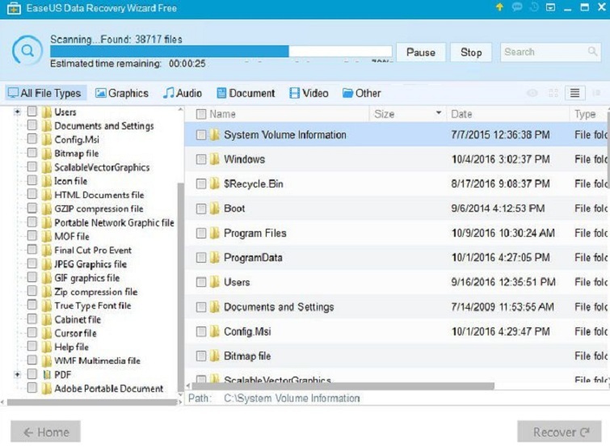
Task: Open the Size column sort dropdown arrow
Action: pyautogui.click(x=439, y=113)
